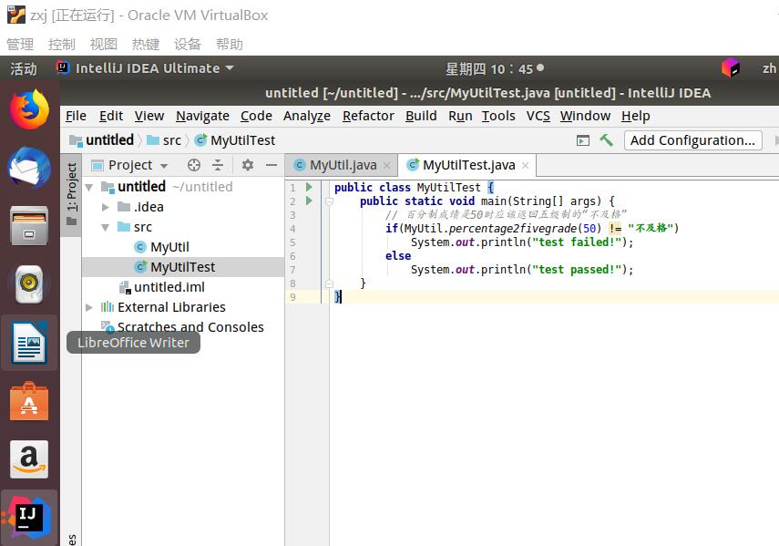Click the untitled breadcrumb in navigation bar
779x546 pixels.
102,140
